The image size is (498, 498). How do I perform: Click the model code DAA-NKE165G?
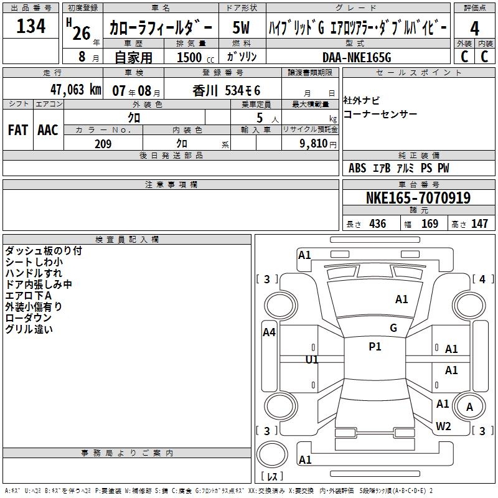(357, 57)
